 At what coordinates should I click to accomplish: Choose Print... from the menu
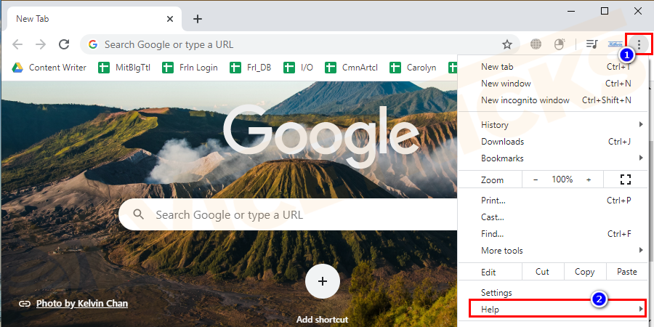point(553,201)
